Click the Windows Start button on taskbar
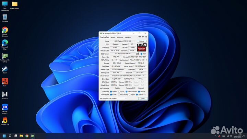The image size is (247, 139). 3,136
